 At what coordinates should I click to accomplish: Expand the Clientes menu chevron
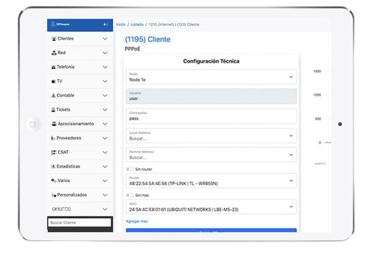[x=105, y=39]
